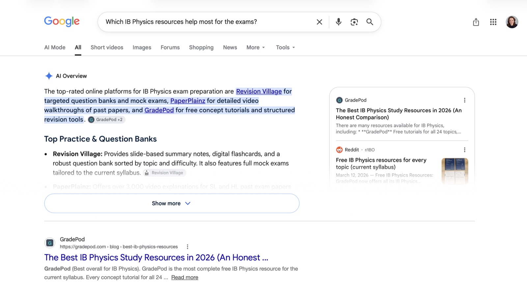
Task: Open Reddit 'Free IB Physics resources' card title
Action: [381, 164]
